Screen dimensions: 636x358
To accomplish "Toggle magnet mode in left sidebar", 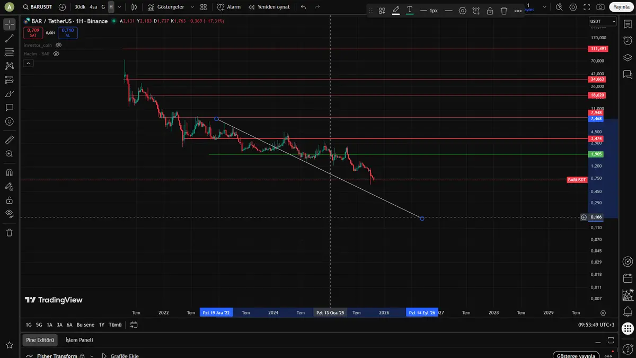I will (x=9, y=172).
